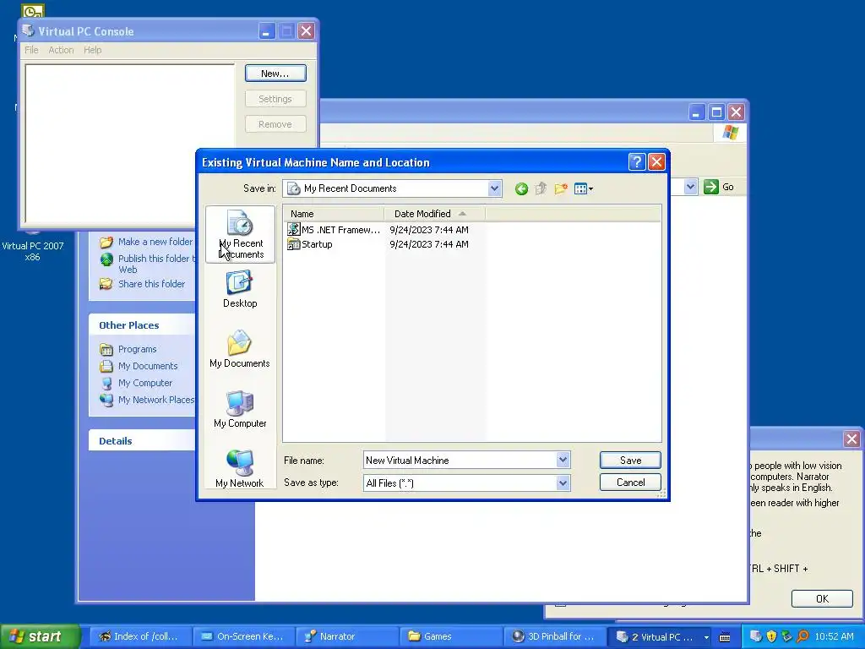865x649 pixels.
Task: Click OK in the Narrator dialog
Action: (822, 599)
